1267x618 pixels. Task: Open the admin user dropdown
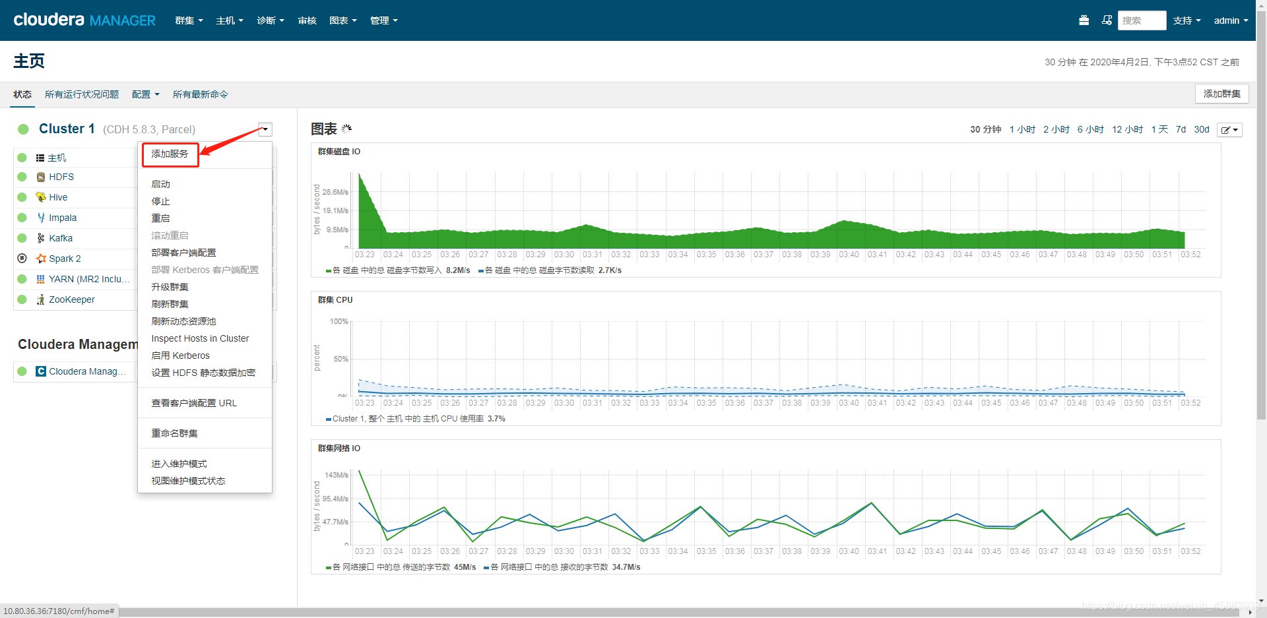click(x=1231, y=20)
